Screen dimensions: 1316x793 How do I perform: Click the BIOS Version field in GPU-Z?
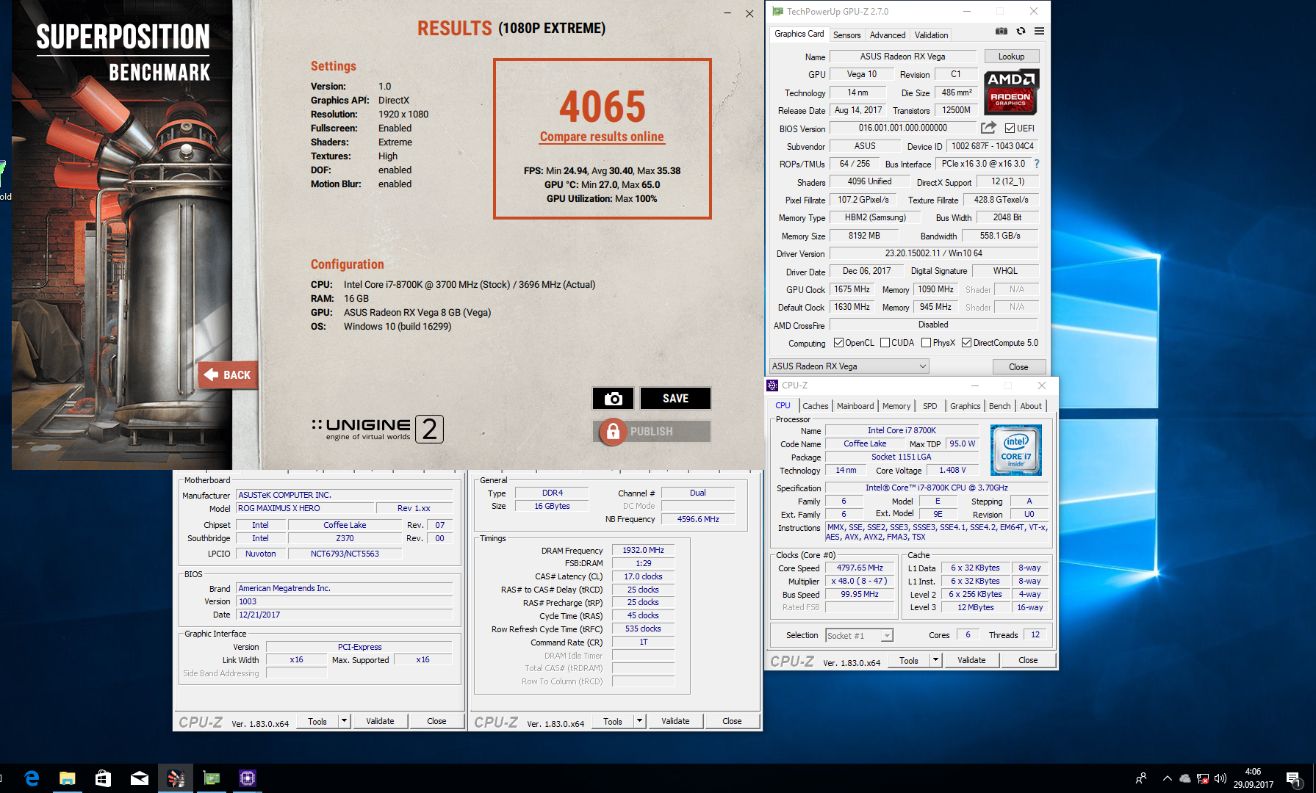(x=903, y=128)
